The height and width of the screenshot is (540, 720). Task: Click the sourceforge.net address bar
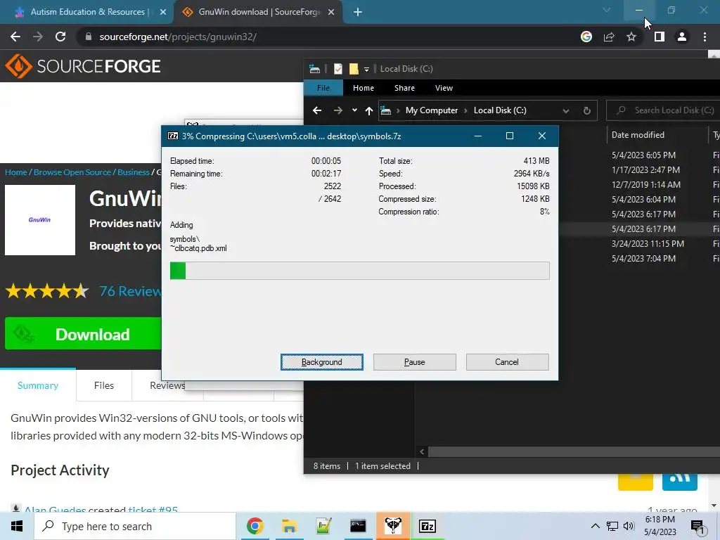point(321,37)
